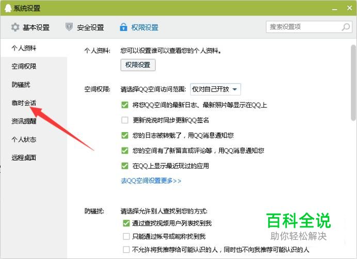Image resolution: width=357 pixels, height=259 pixels.
Task: Open the 去QQ空间设置更多>> link
Action: pos(151,181)
